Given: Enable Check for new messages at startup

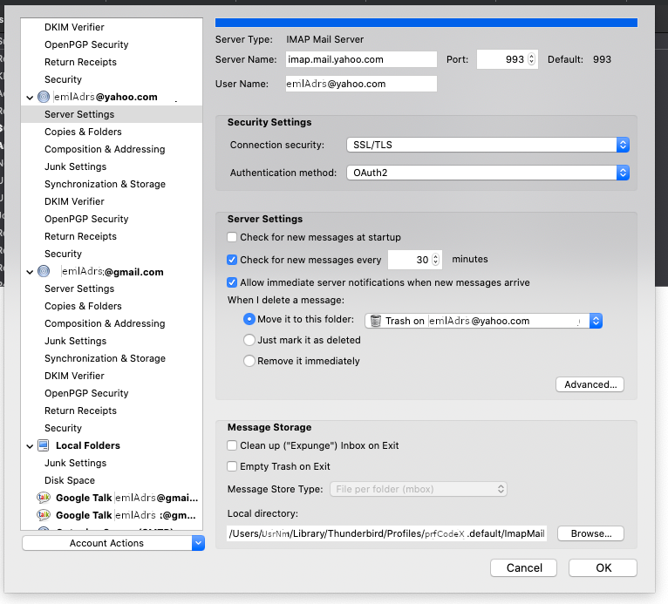Looking at the screenshot, I should [232, 237].
